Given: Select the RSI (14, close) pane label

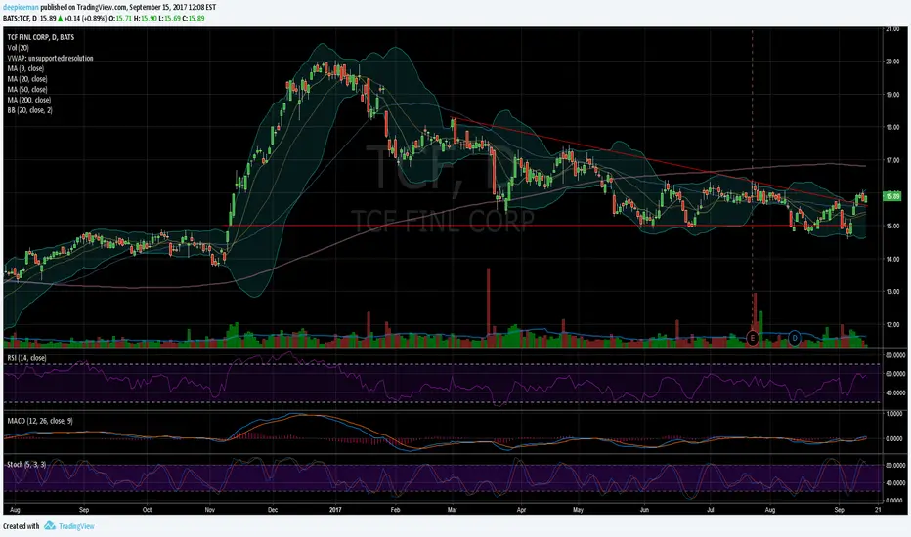Looking at the screenshot, I should pos(26,358).
